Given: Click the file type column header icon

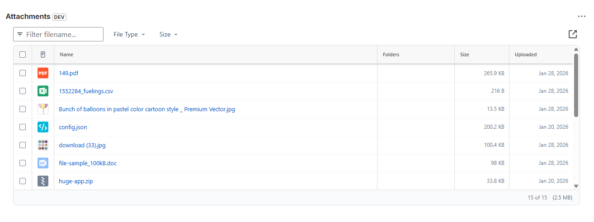Looking at the screenshot, I should click(x=43, y=54).
